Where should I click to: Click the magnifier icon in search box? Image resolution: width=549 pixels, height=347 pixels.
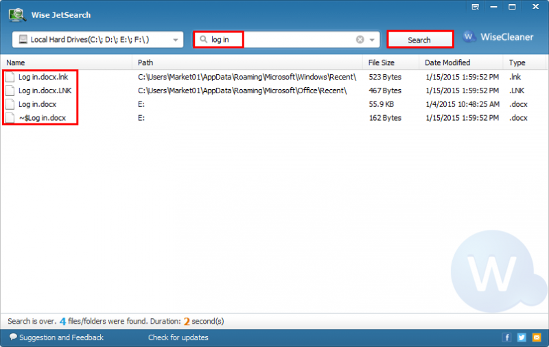[203, 39]
